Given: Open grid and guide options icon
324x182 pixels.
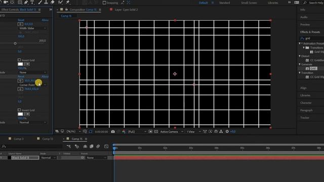Looking at the screenshot, I should pos(85,131).
